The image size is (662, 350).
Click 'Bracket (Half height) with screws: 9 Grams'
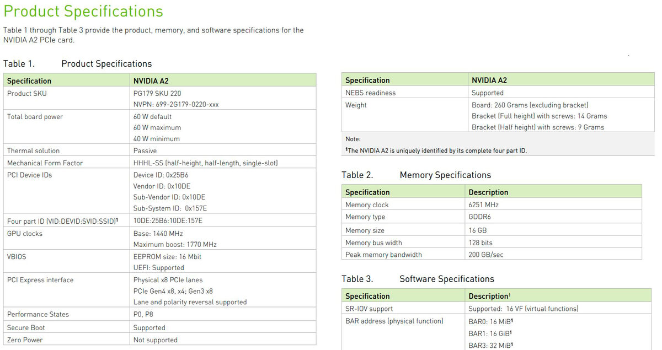(x=538, y=127)
